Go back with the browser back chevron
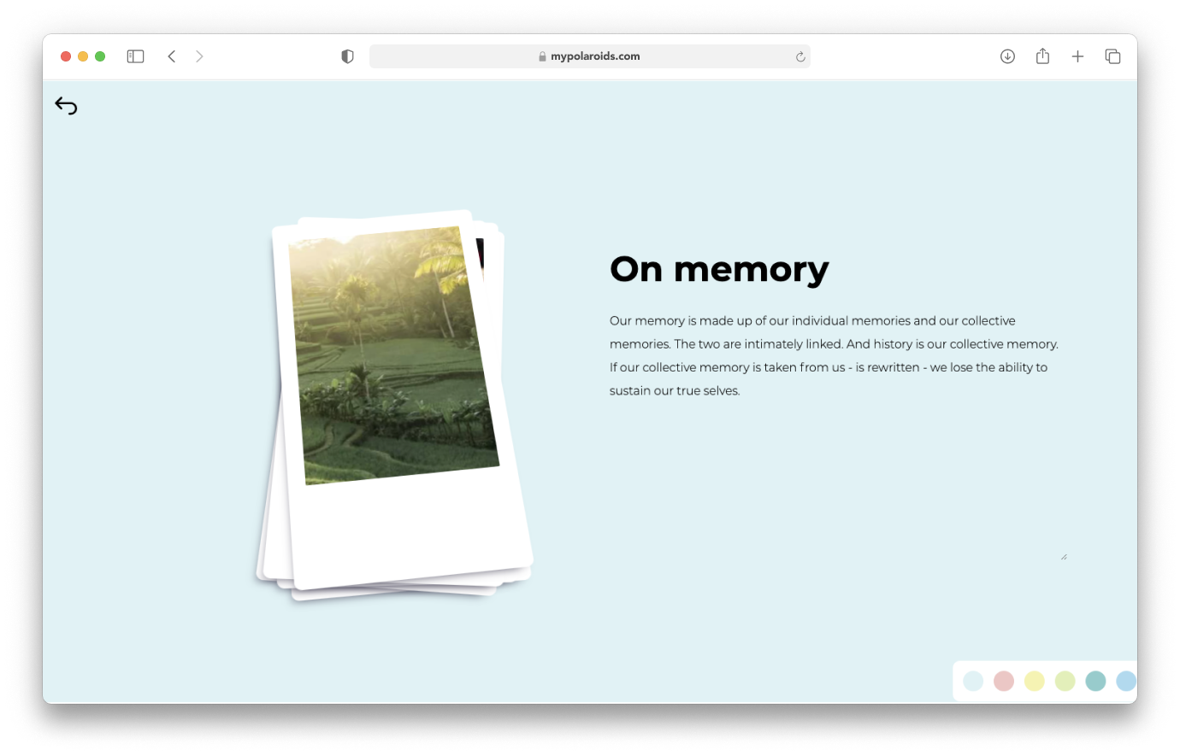Image resolution: width=1180 pixels, height=755 pixels. (x=172, y=56)
